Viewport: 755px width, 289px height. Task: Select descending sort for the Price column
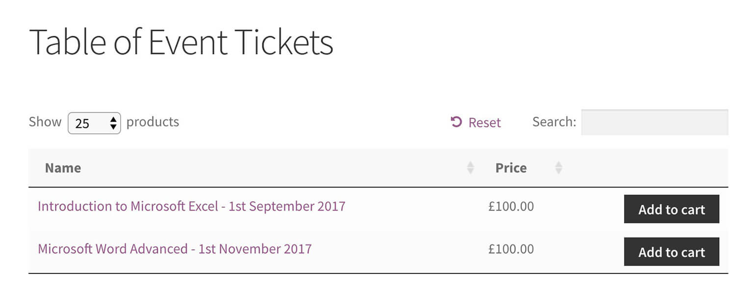558,170
